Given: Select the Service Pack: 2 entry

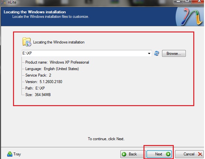Looking at the screenshot, I should click(38, 75).
